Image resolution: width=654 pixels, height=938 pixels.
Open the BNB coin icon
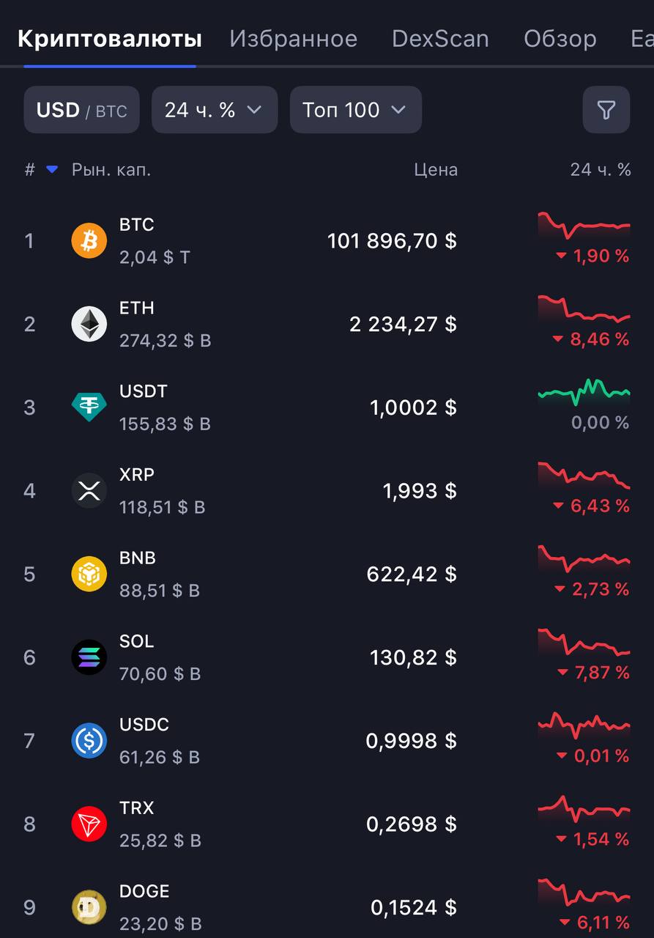coord(89,574)
